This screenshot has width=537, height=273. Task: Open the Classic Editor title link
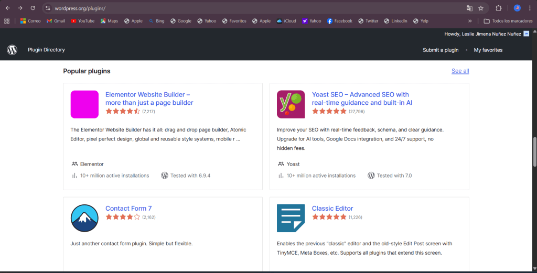[x=332, y=208]
